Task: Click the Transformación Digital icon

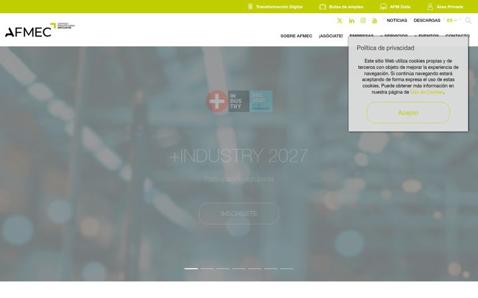Action: pyautogui.click(x=250, y=7)
